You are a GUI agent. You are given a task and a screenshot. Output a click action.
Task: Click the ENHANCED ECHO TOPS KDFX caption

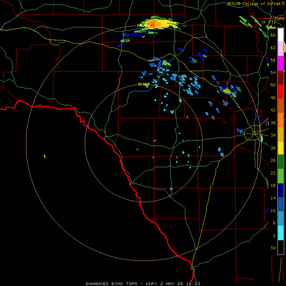pyautogui.click(x=143, y=284)
